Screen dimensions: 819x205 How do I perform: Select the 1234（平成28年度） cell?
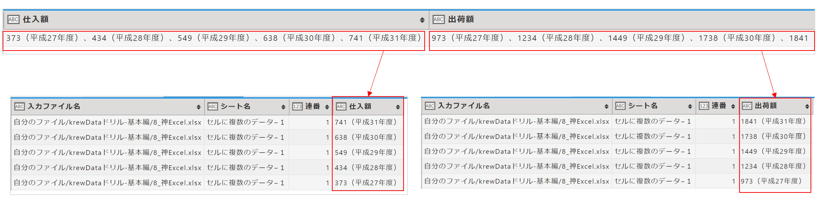coord(775,166)
